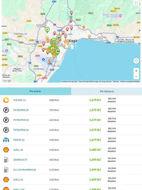Image resolution: width=142 pixels, height=190 pixels.
Task: Click the 3,88 (Km) distance for Plenoil
Action: pos(54,100)
